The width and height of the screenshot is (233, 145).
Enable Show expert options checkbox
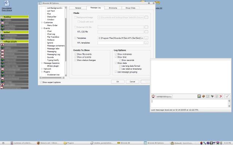41,82
